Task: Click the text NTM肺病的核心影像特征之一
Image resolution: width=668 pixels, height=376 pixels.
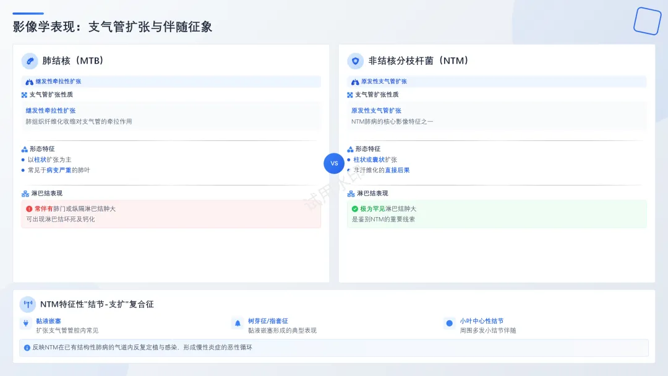Action: click(x=392, y=122)
